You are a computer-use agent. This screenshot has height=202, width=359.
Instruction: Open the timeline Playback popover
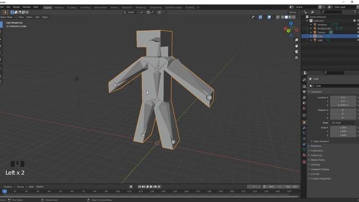tap(9, 187)
